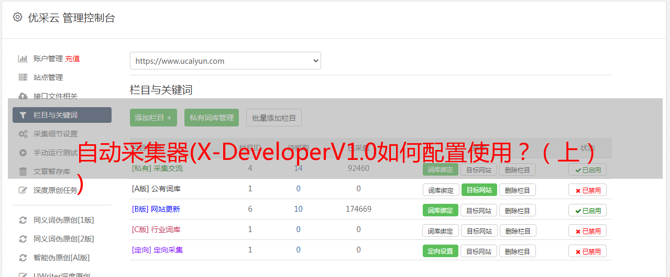Click 删除栏目 in the 采集交流 row
The image size is (670, 277).
click(x=518, y=169)
